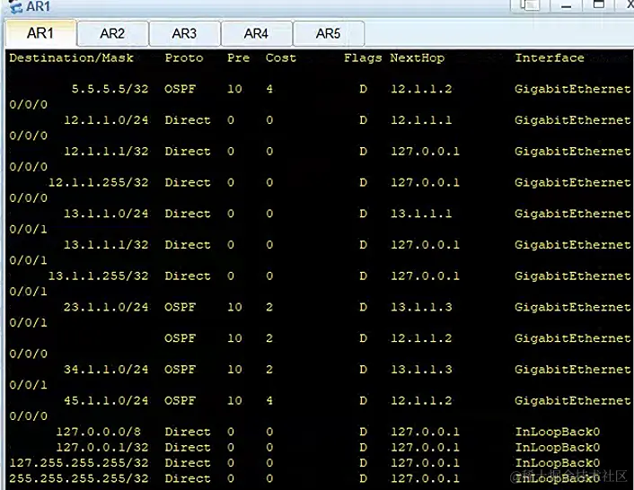Viewport: 634px width, 490px height.
Task: Click the maximize window button
Action: pyautogui.click(x=598, y=4)
